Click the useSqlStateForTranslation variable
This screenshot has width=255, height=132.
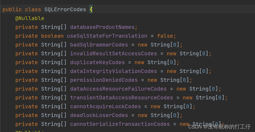(107, 36)
